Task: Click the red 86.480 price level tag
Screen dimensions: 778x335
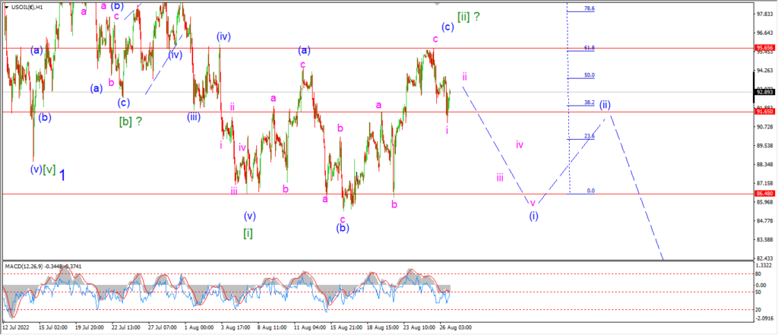Action: [763, 194]
